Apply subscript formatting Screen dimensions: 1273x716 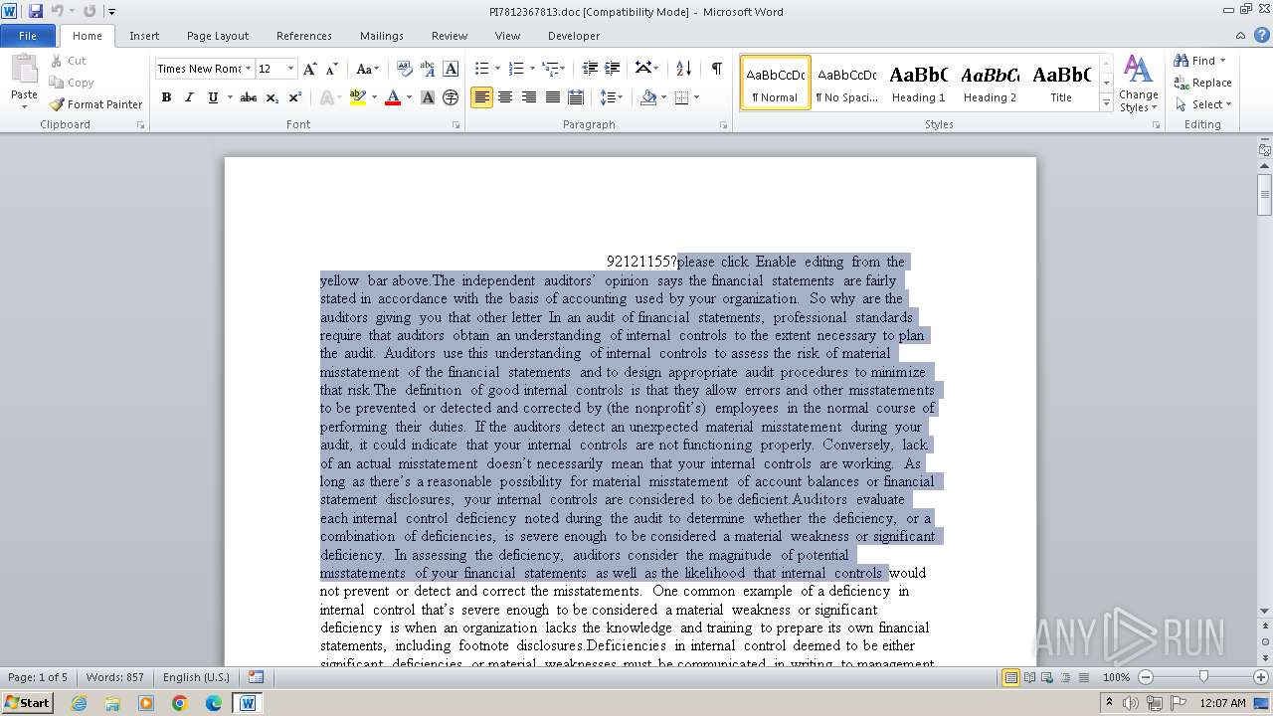[x=273, y=97]
